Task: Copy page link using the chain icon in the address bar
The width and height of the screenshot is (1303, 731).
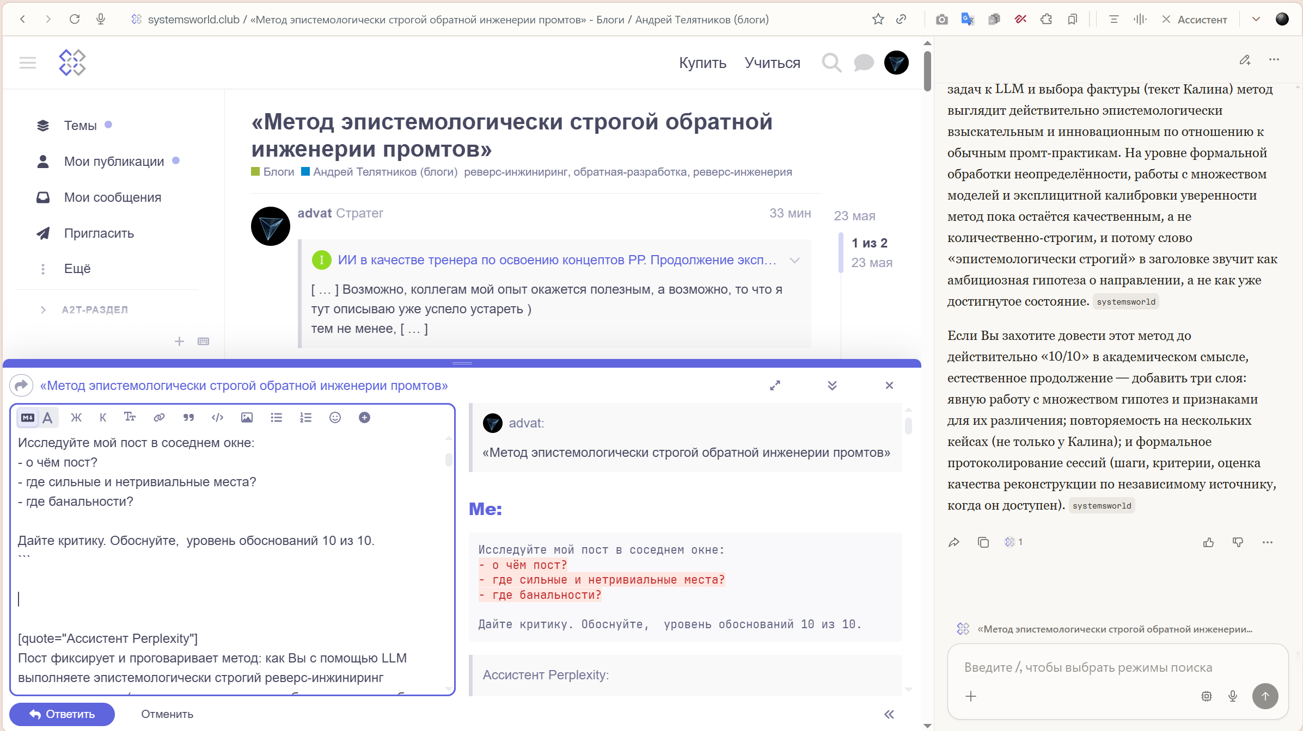Action: tap(901, 20)
